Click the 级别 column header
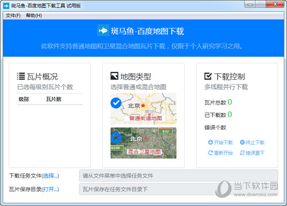The width and height of the screenshot is (287, 206). coord(23,99)
